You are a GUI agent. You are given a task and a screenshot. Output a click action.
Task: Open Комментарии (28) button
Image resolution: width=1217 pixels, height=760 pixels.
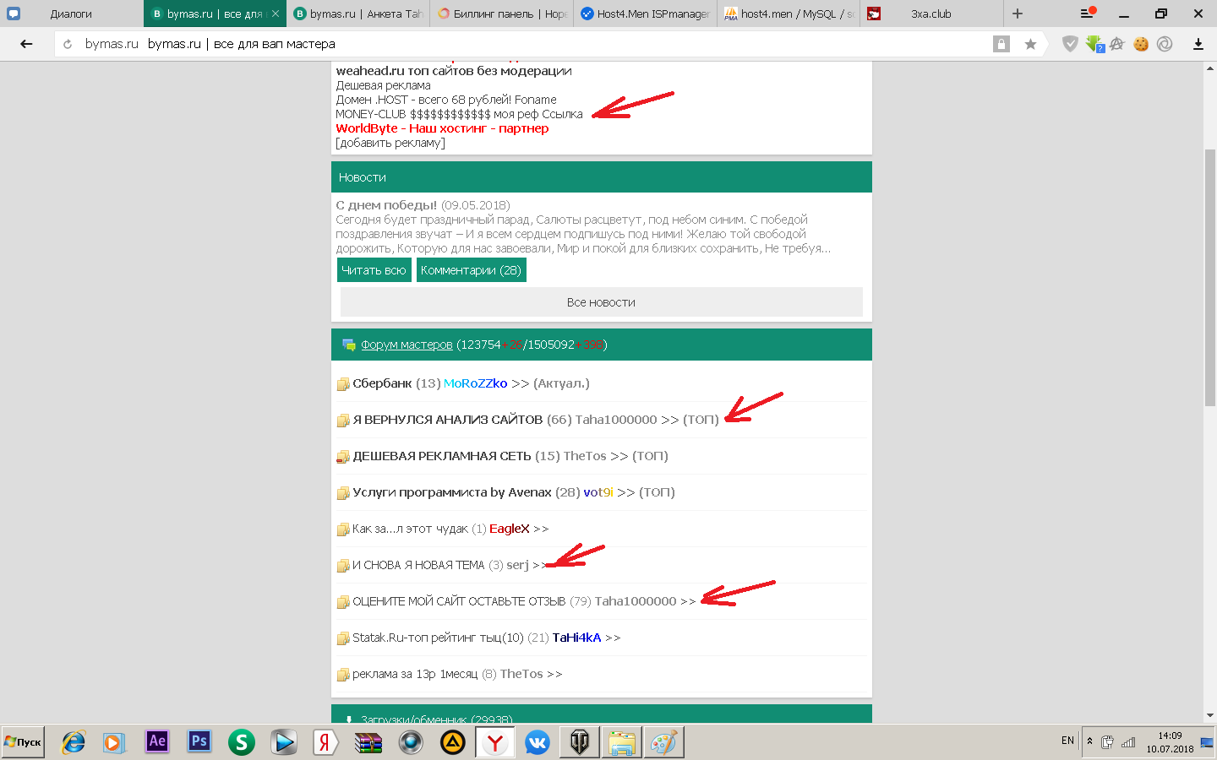(471, 270)
